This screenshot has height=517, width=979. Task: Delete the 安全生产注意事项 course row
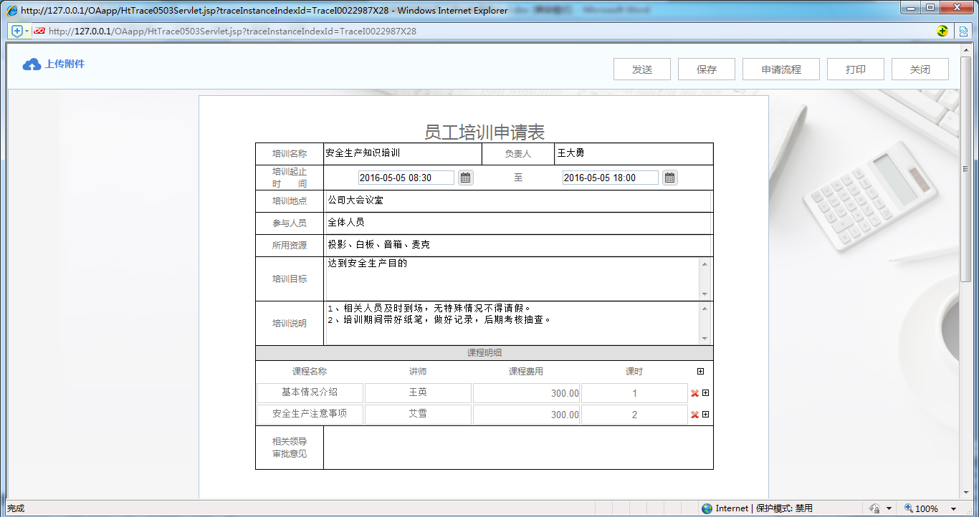coord(694,414)
